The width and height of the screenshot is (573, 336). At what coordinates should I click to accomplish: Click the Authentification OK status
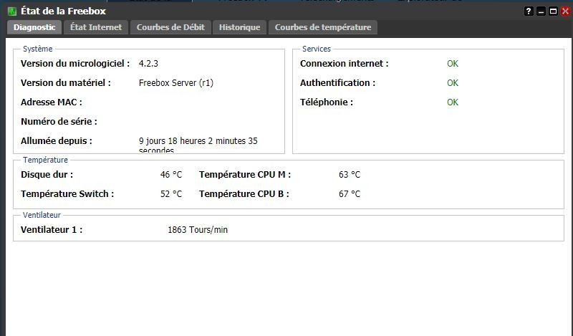click(x=453, y=83)
